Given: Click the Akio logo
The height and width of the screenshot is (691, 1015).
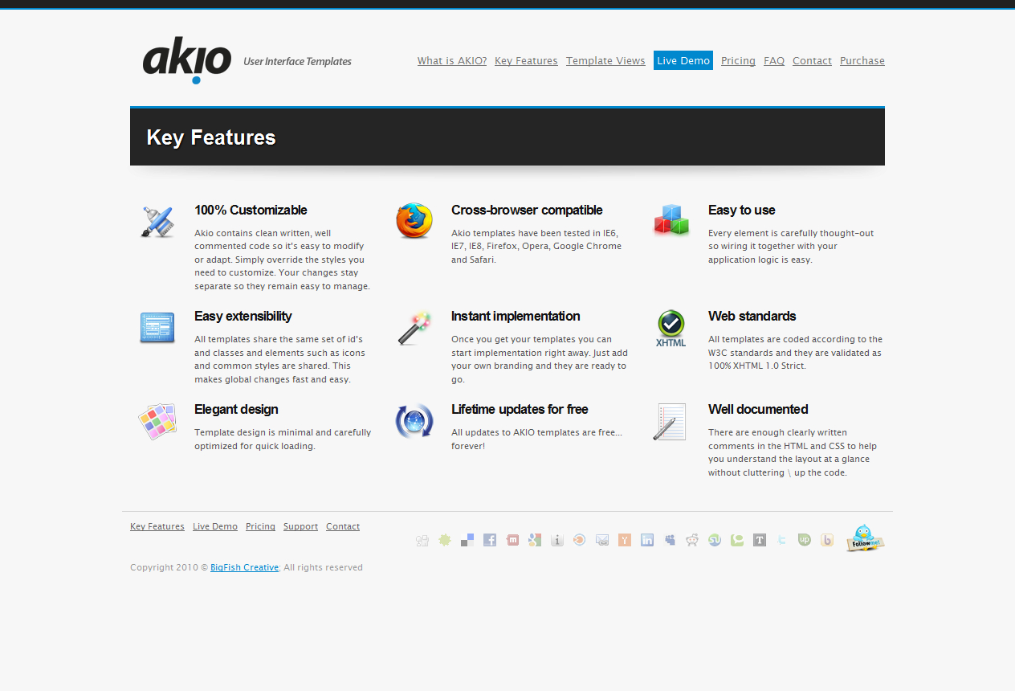Looking at the screenshot, I should [187, 60].
